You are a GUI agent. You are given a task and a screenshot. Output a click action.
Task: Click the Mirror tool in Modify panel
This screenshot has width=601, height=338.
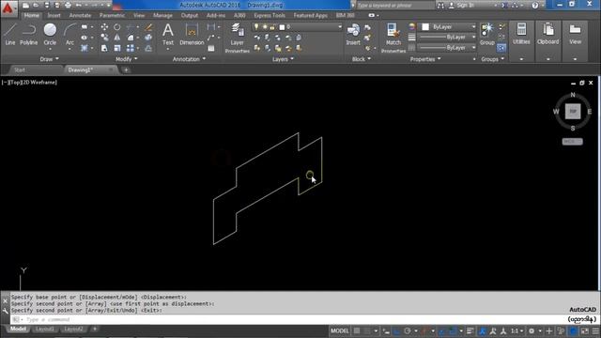(116, 38)
